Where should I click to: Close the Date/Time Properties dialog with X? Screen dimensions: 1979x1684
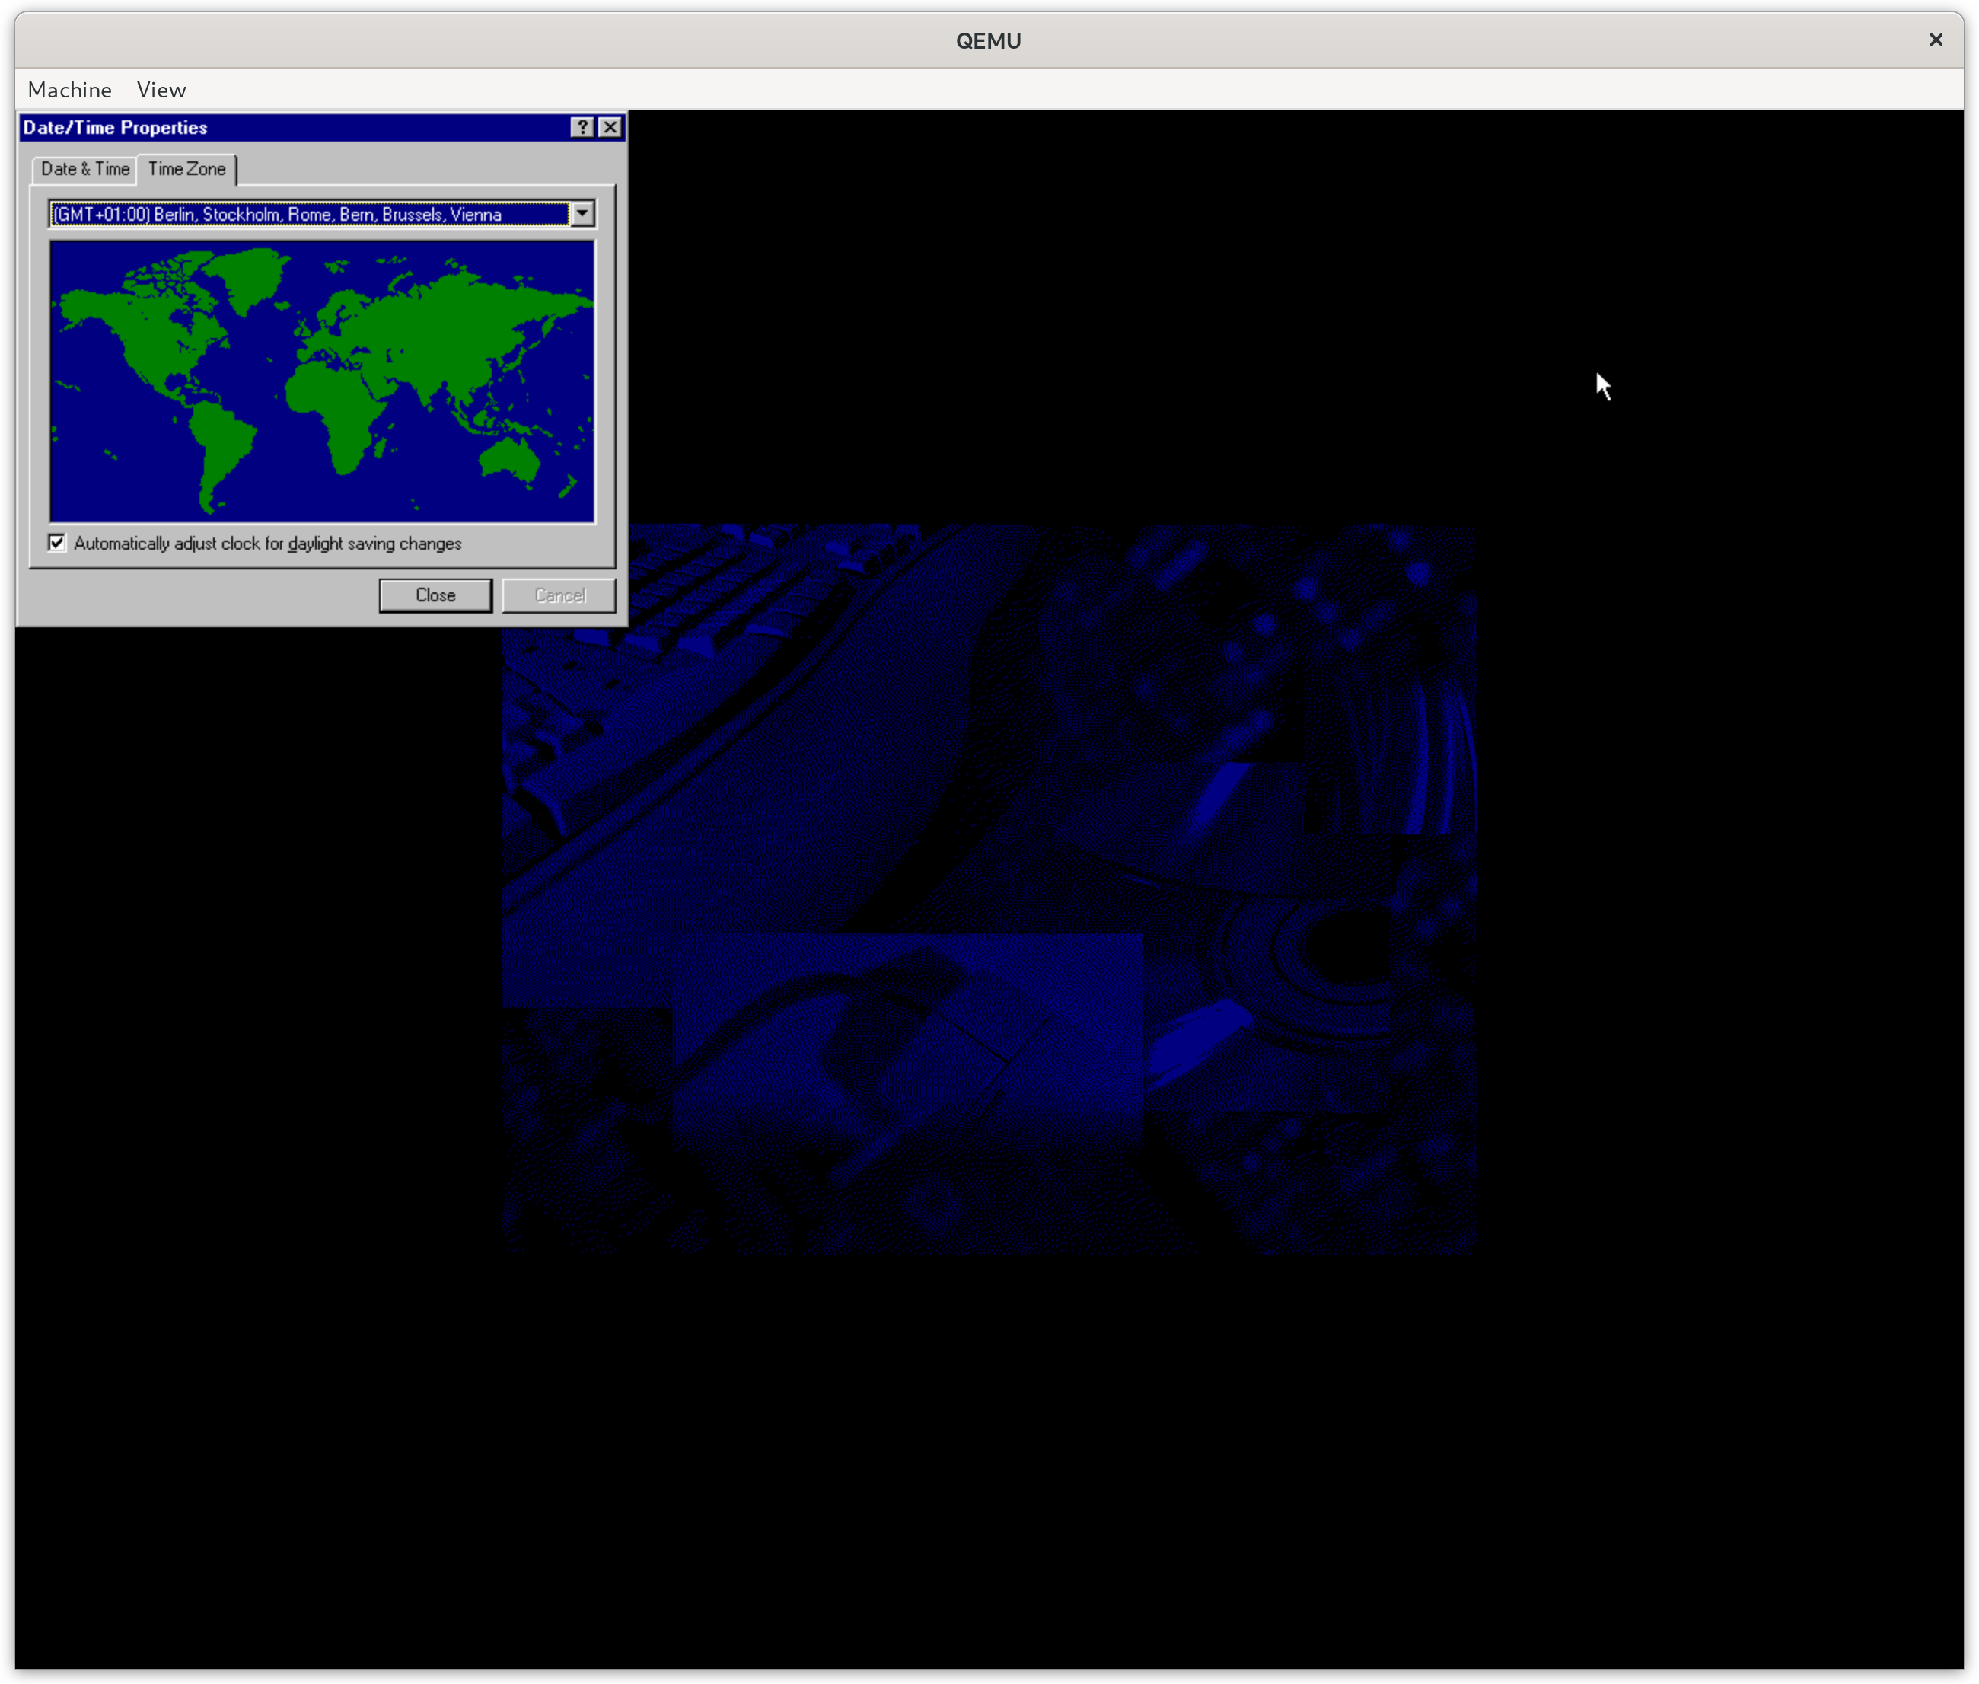pyautogui.click(x=610, y=127)
